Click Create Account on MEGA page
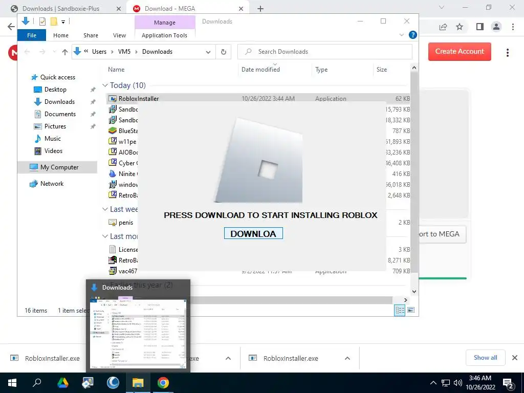The width and height of the screenshot is (524, 393). pos(460,52)
